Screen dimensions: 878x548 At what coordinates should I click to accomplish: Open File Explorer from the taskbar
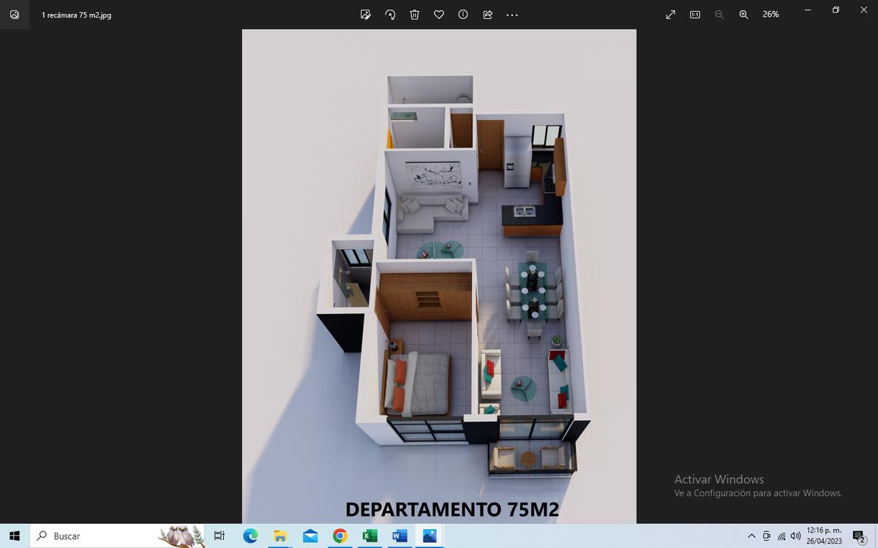point(280,536)
